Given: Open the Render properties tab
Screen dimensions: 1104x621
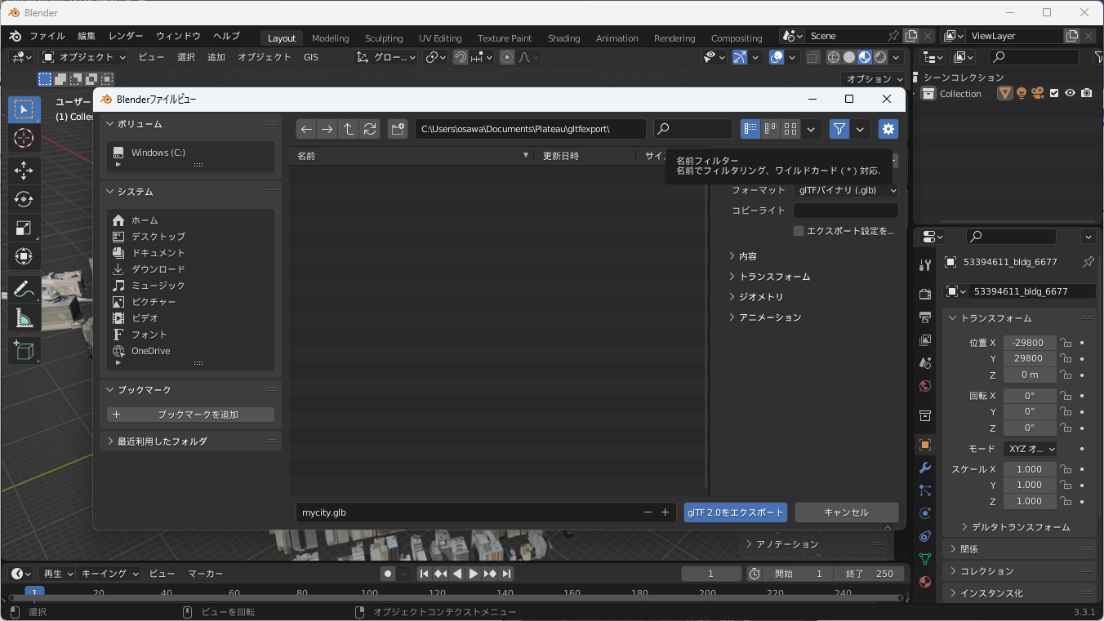Looking at the screenshot, I should pyautogui.click(x=925, y=294).
